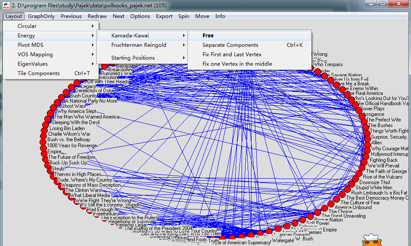Viewport: 411px width, 246px height.
Task: Open the Spin menu
Action: pos(184,16)
